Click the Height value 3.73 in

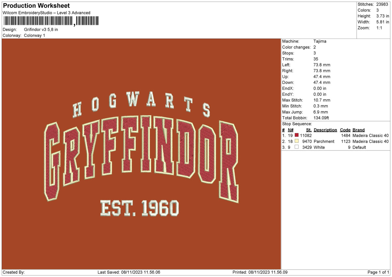click(x=383, y=16)
